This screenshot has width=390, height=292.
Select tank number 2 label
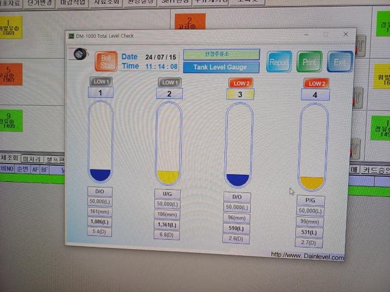click(169, 94)
